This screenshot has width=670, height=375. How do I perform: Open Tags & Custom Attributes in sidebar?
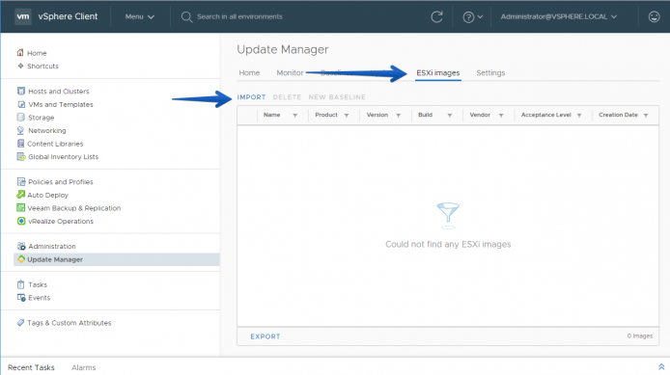pyautogui.click(x=70, y=323)
